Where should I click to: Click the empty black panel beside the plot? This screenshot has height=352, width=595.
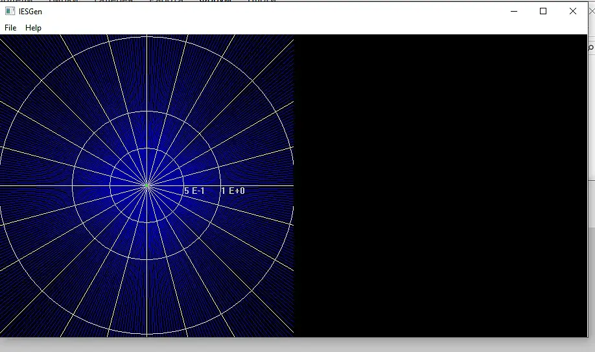(441, 185)
